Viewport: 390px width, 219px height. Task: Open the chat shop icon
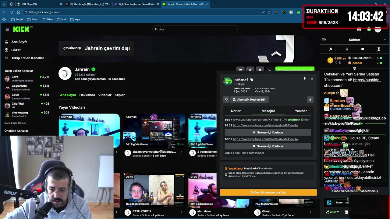(346, 212)
